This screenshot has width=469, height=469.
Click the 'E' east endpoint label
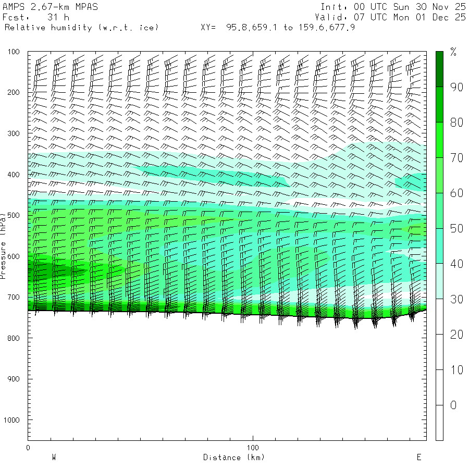(x=419, y=458)
